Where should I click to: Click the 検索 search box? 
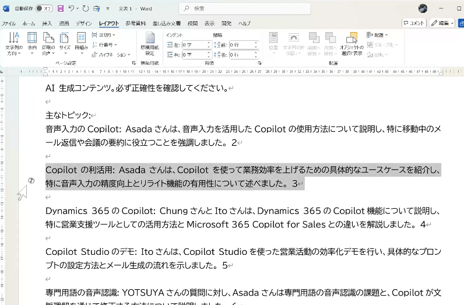245,9
